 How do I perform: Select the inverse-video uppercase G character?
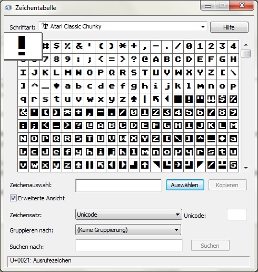167,125
